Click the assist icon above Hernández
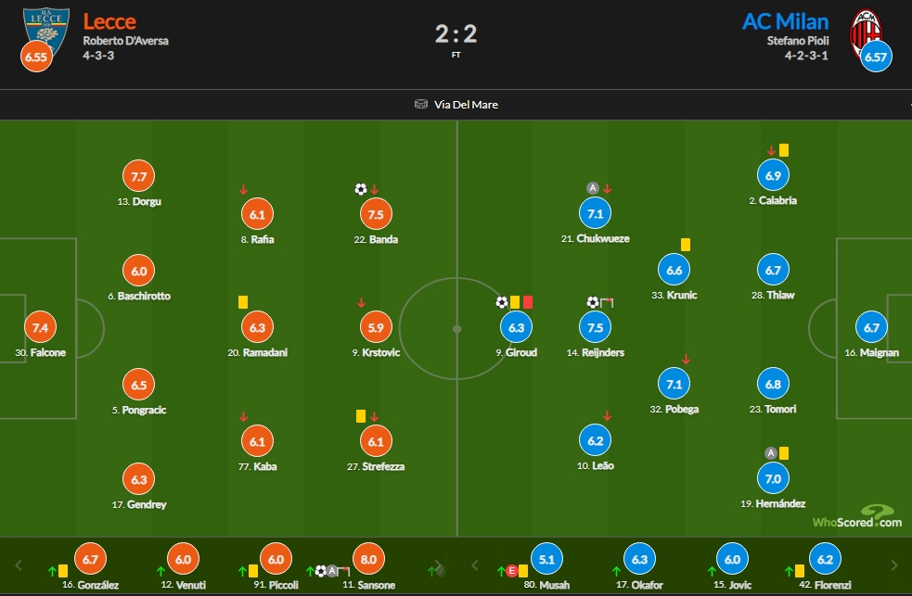 tap(769, 452)
